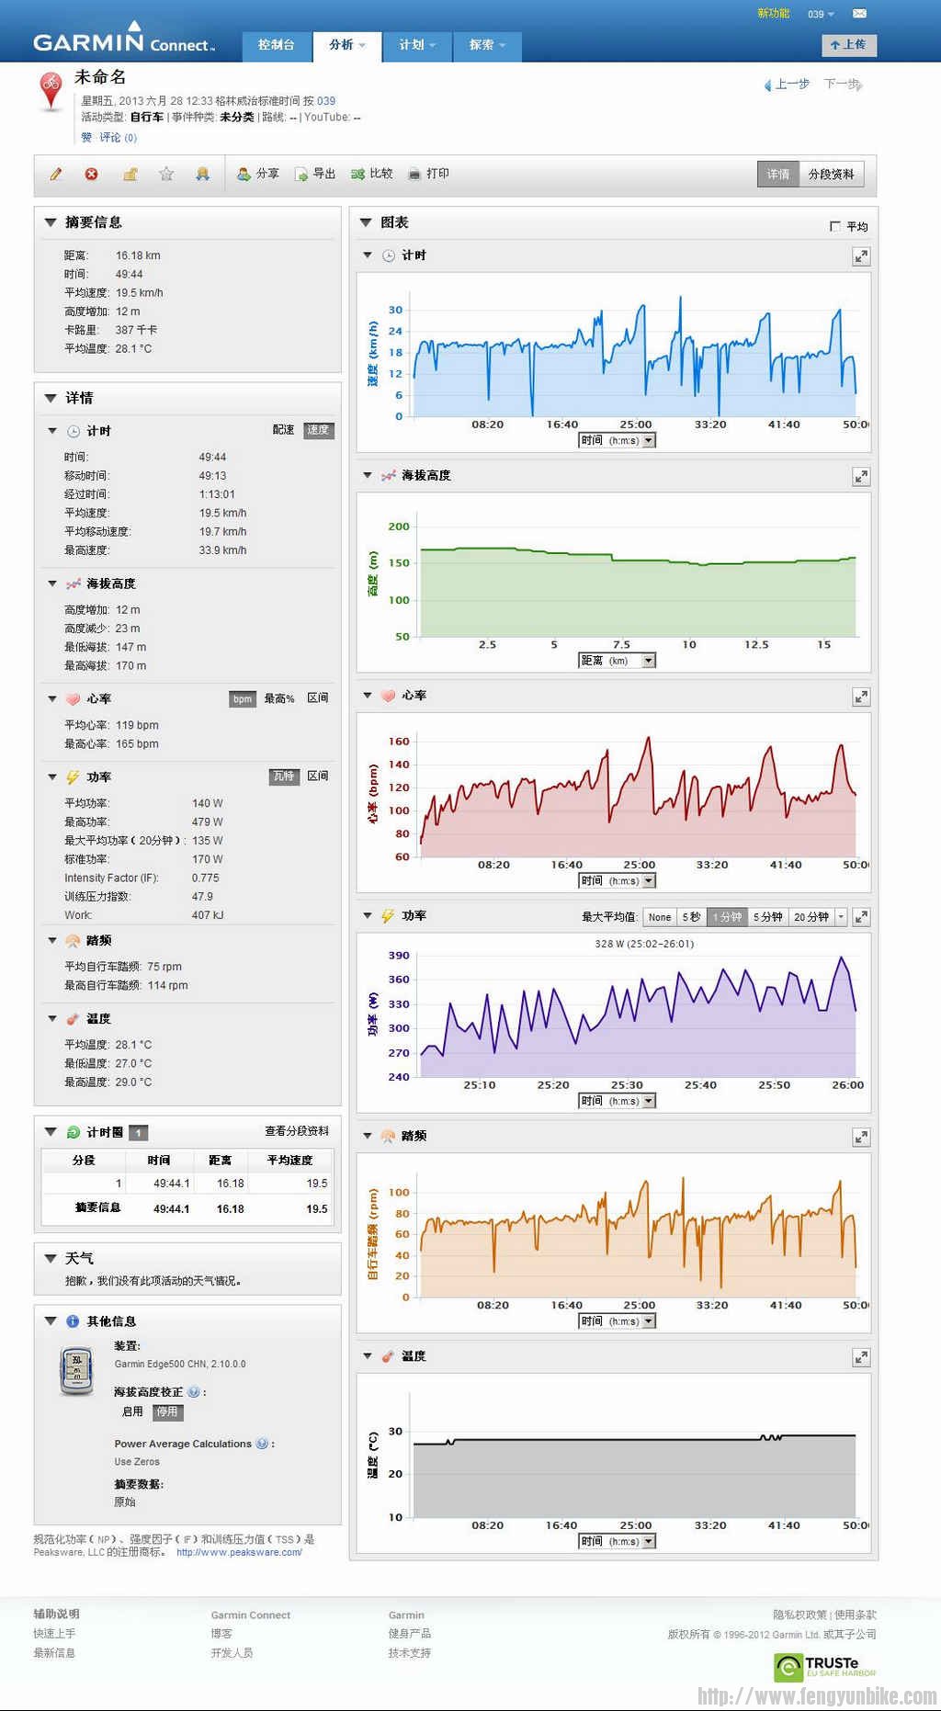
Task: Collapse the 天气 panel
Action: pyautogui.click(x=51, y=1258)
